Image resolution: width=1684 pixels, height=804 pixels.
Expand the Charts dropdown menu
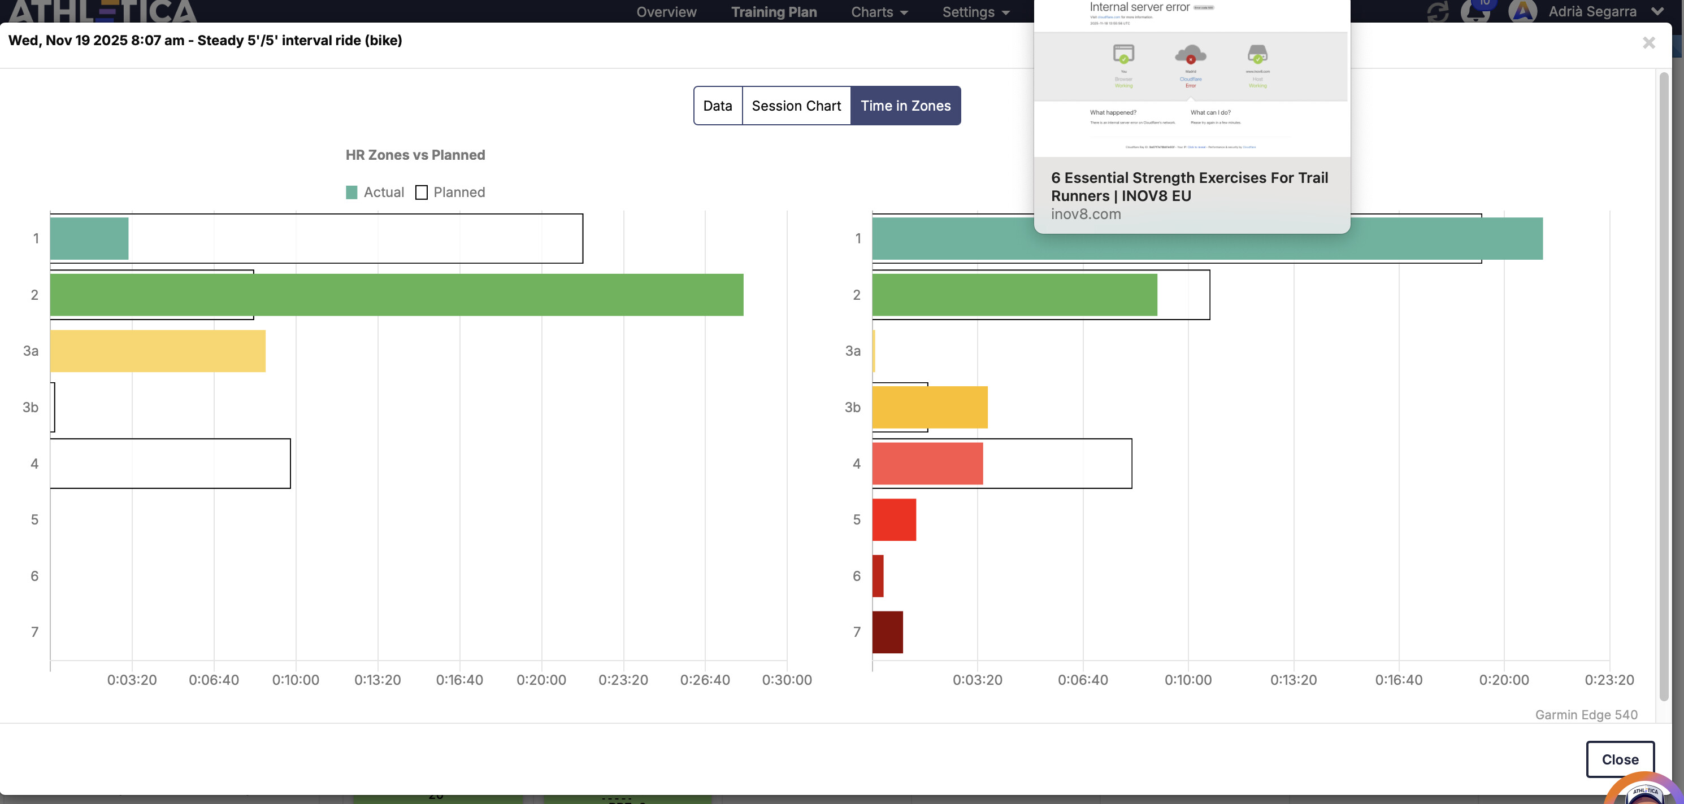pos(879,12)
